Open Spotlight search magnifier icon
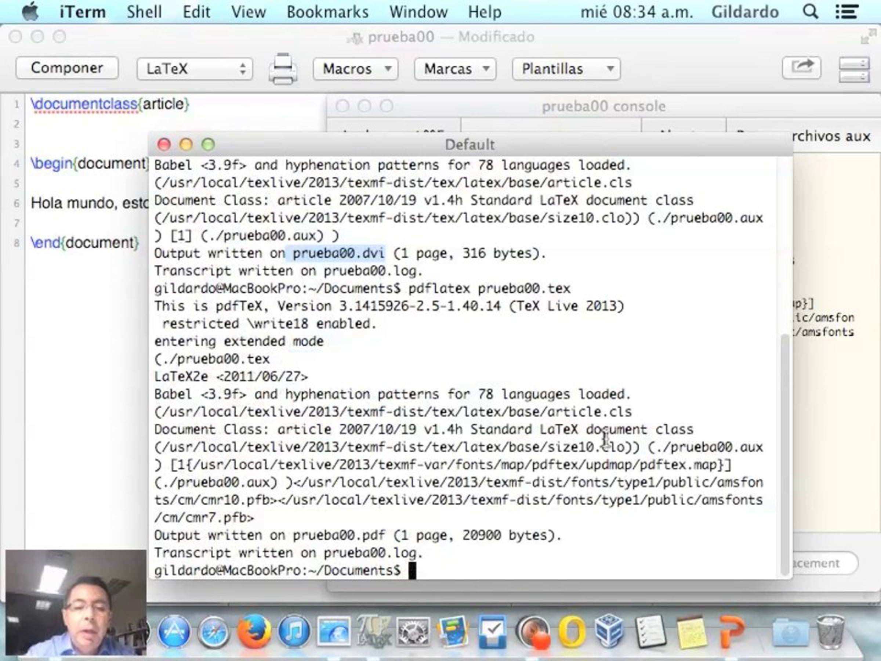 point(810,12)
